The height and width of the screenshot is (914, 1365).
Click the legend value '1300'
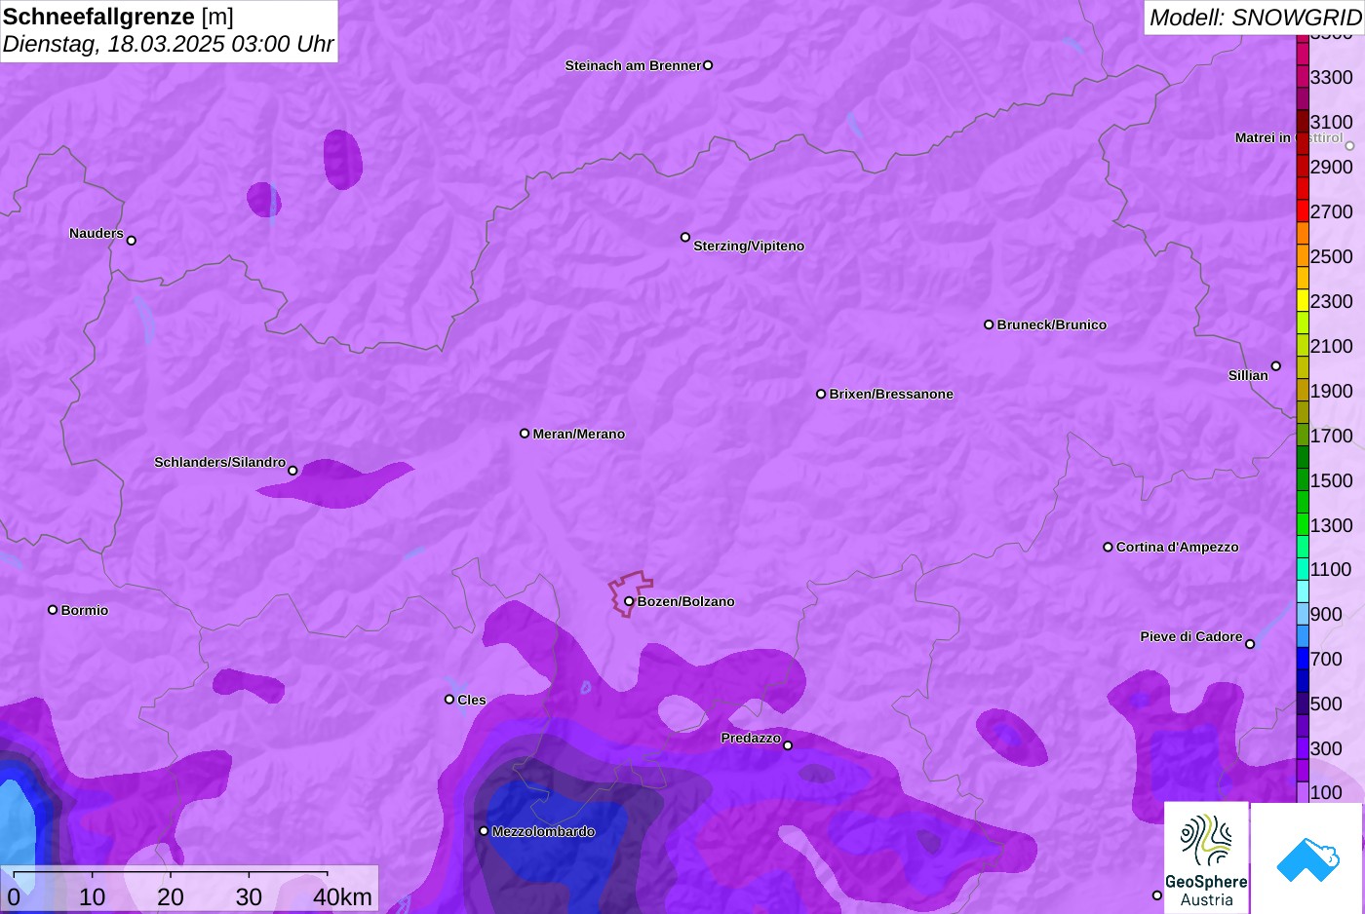pyautogui.click(x=1332, y=525)
